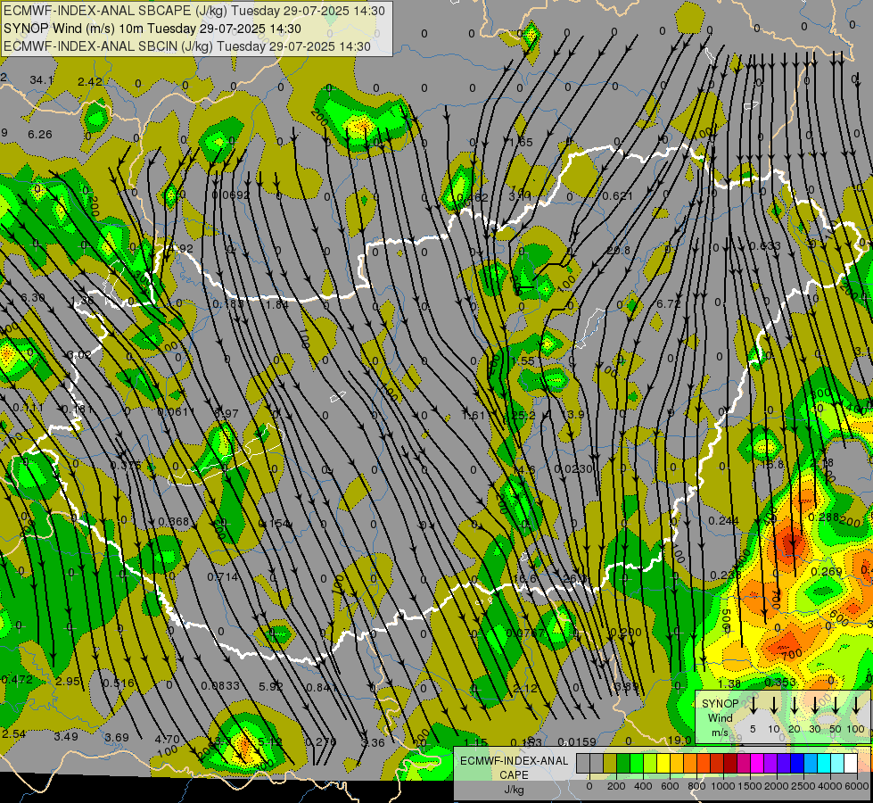Pick the pure blue 2500 legend swatch
873x803 pixels.
(796, 763)
